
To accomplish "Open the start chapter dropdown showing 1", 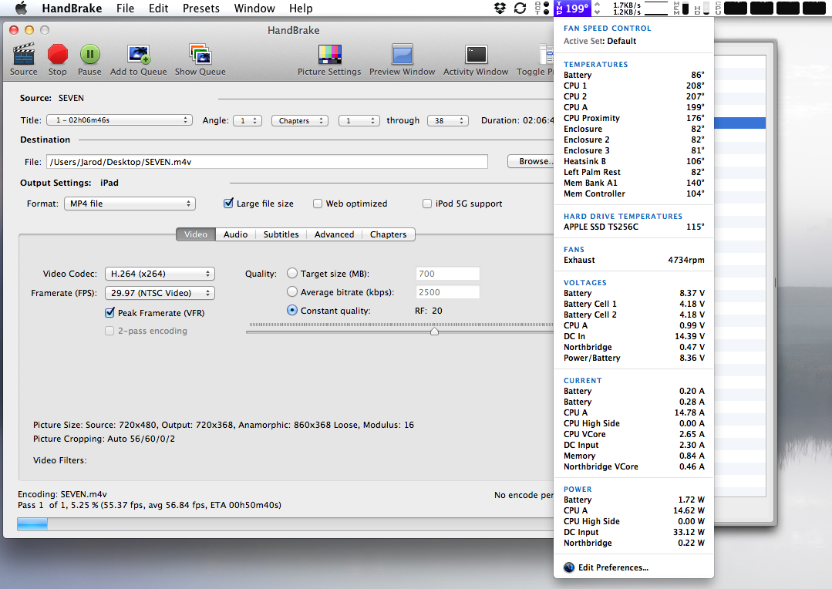I will click(359, 120).
